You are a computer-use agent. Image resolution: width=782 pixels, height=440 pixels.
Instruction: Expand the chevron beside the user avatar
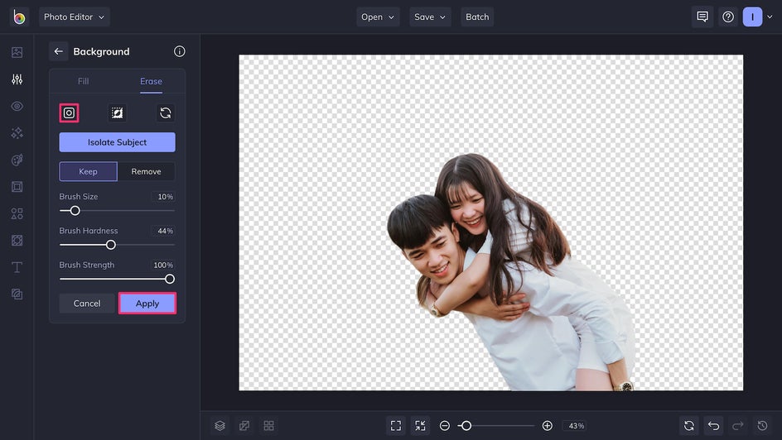point(770,17)
